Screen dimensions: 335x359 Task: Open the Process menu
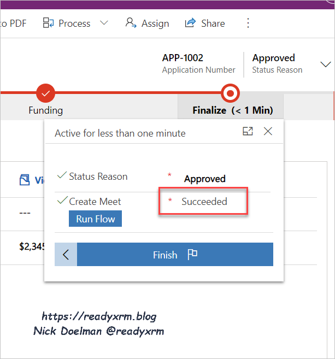(x=74, y=23)
